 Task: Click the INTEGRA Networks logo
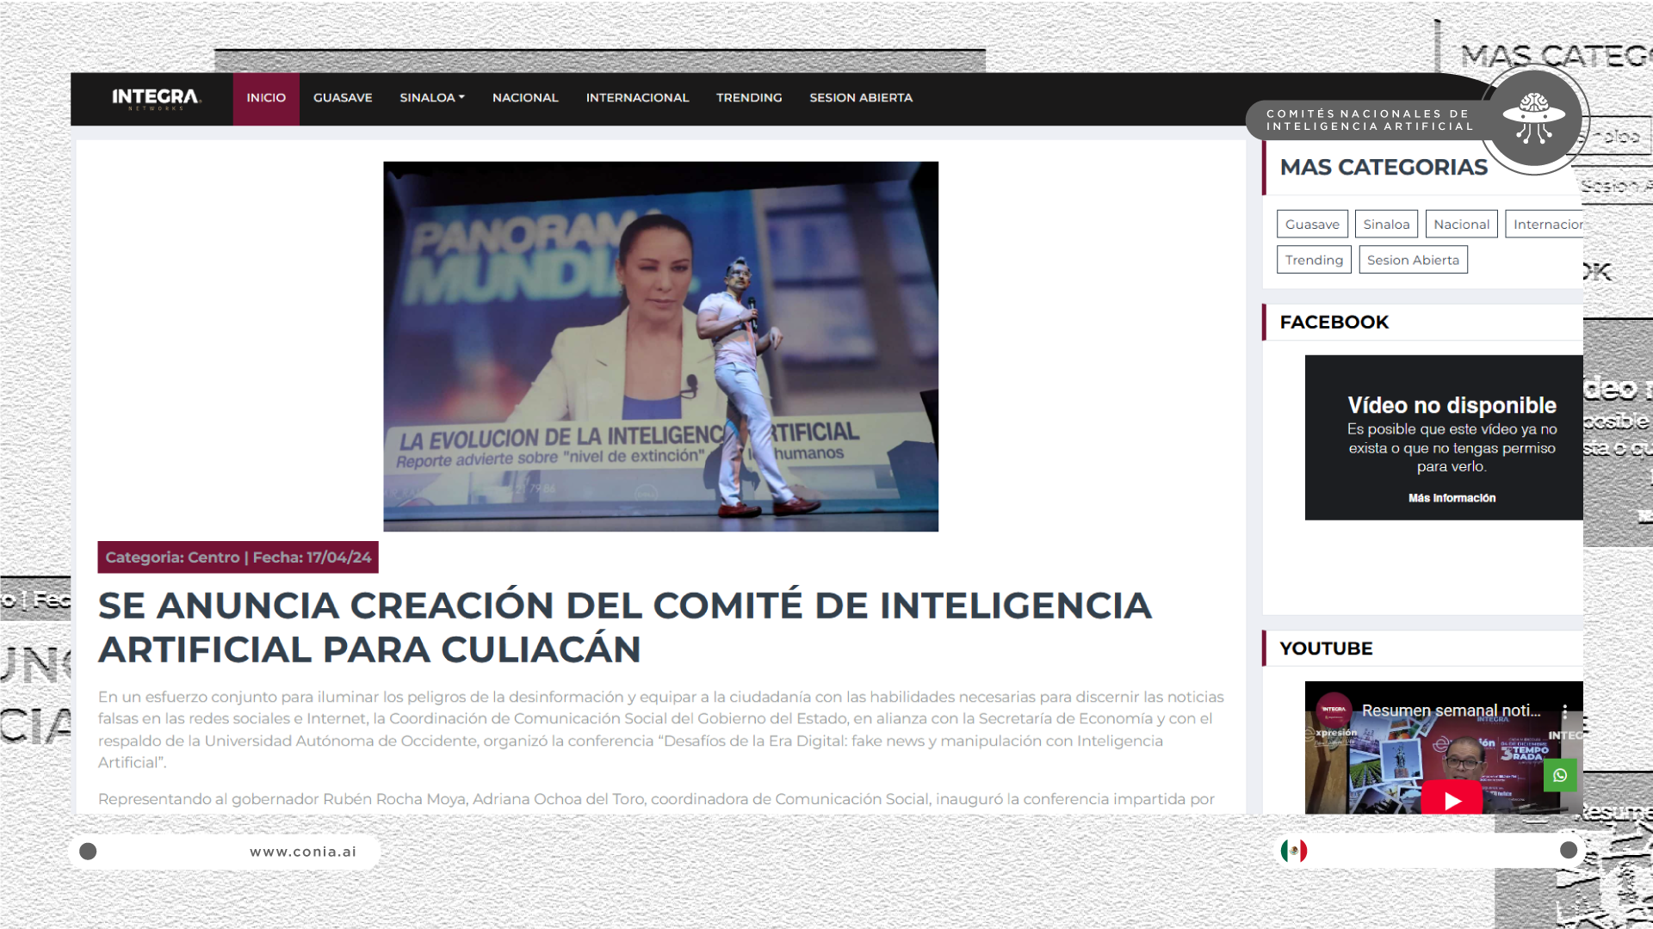tap(155, 98)
